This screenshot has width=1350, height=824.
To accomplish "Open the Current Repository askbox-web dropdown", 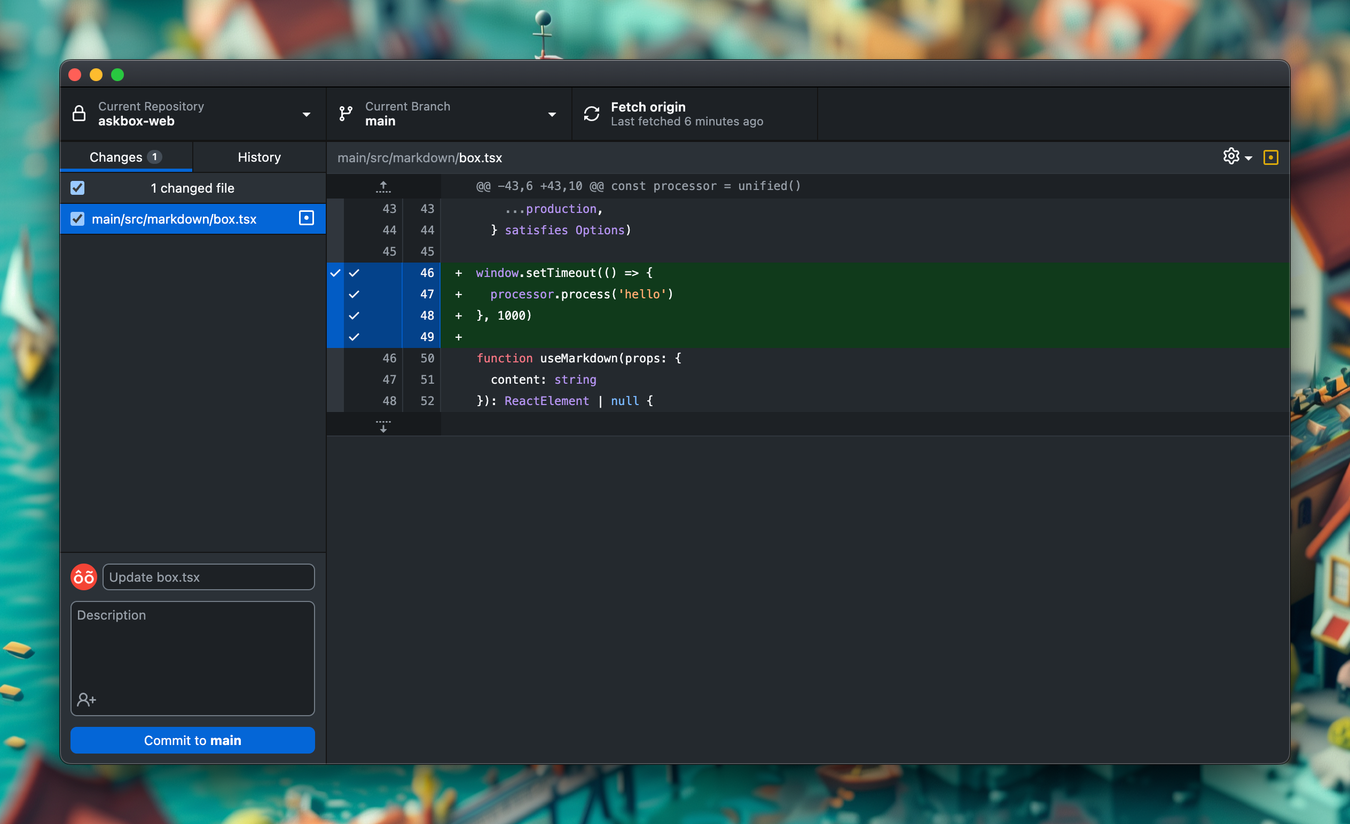I will (193, 114).
